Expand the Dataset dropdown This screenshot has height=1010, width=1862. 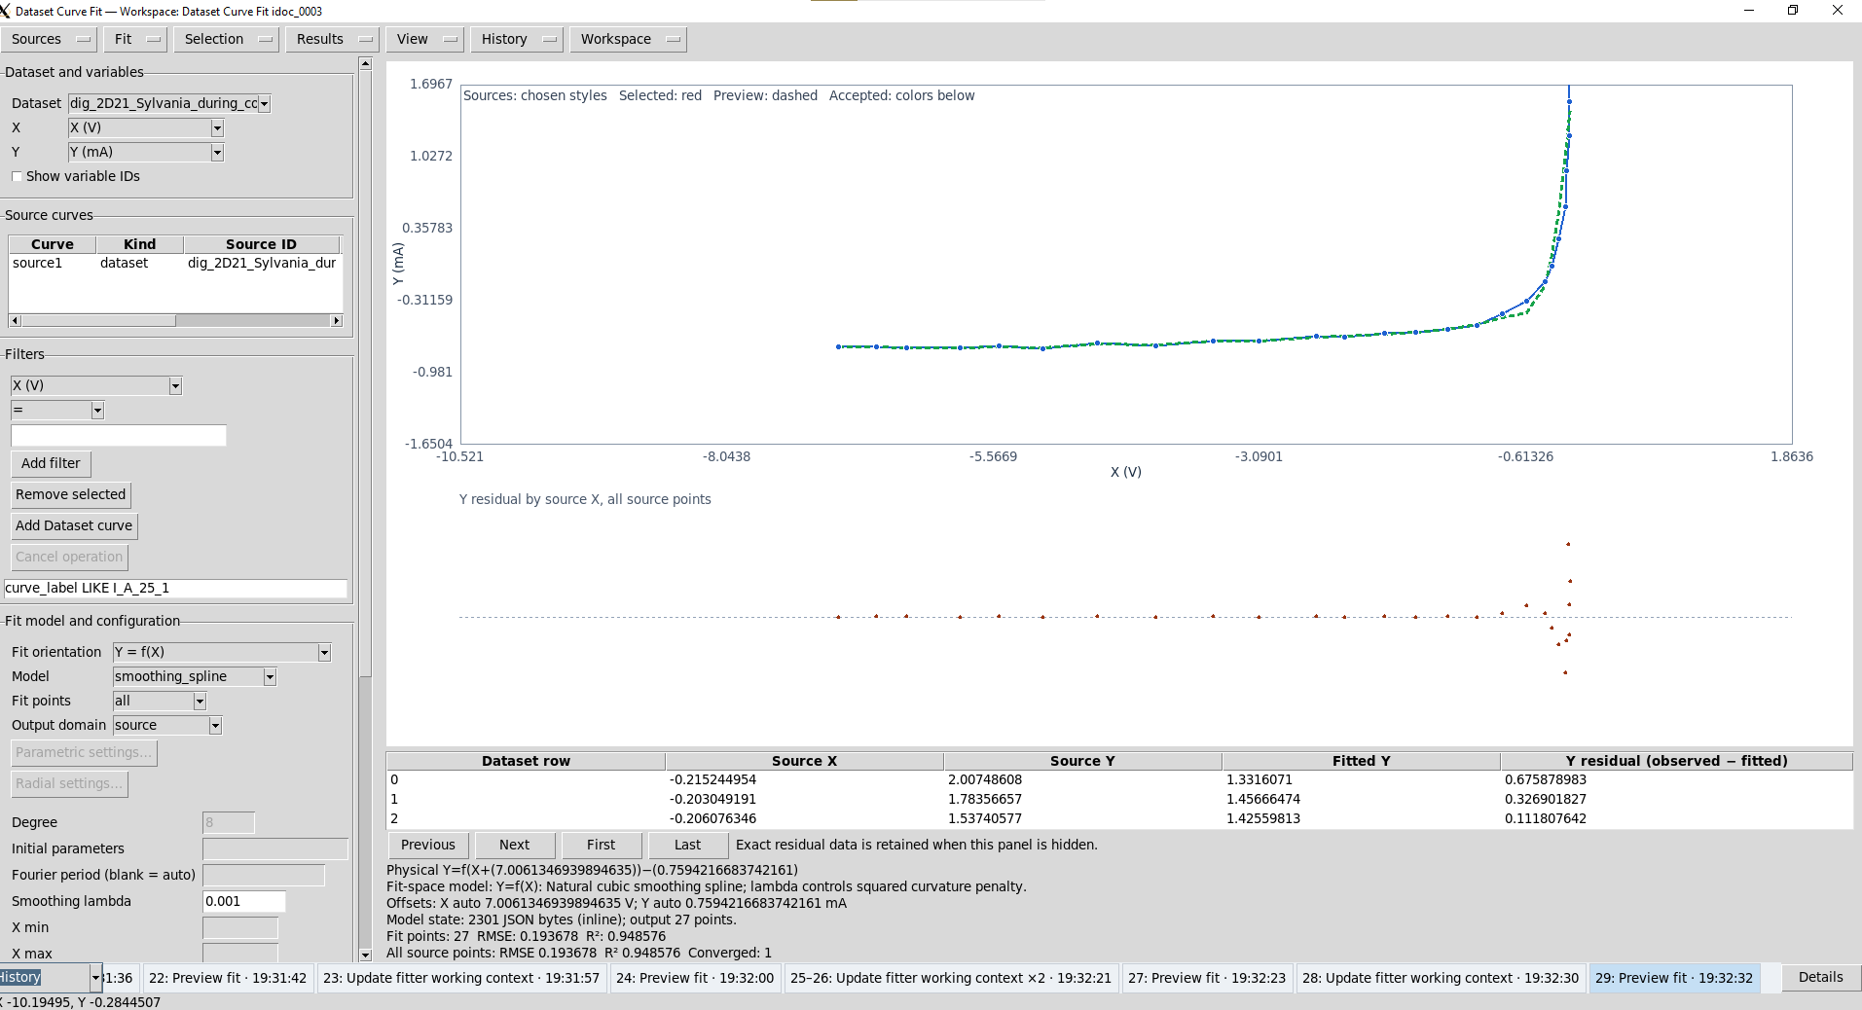coord(264,103)
